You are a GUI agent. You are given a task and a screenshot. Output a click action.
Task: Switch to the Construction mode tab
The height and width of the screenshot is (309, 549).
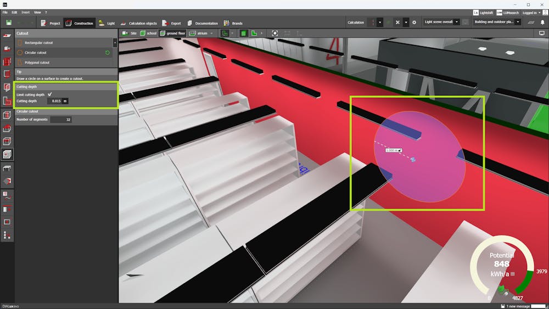(x=80, y=23)
